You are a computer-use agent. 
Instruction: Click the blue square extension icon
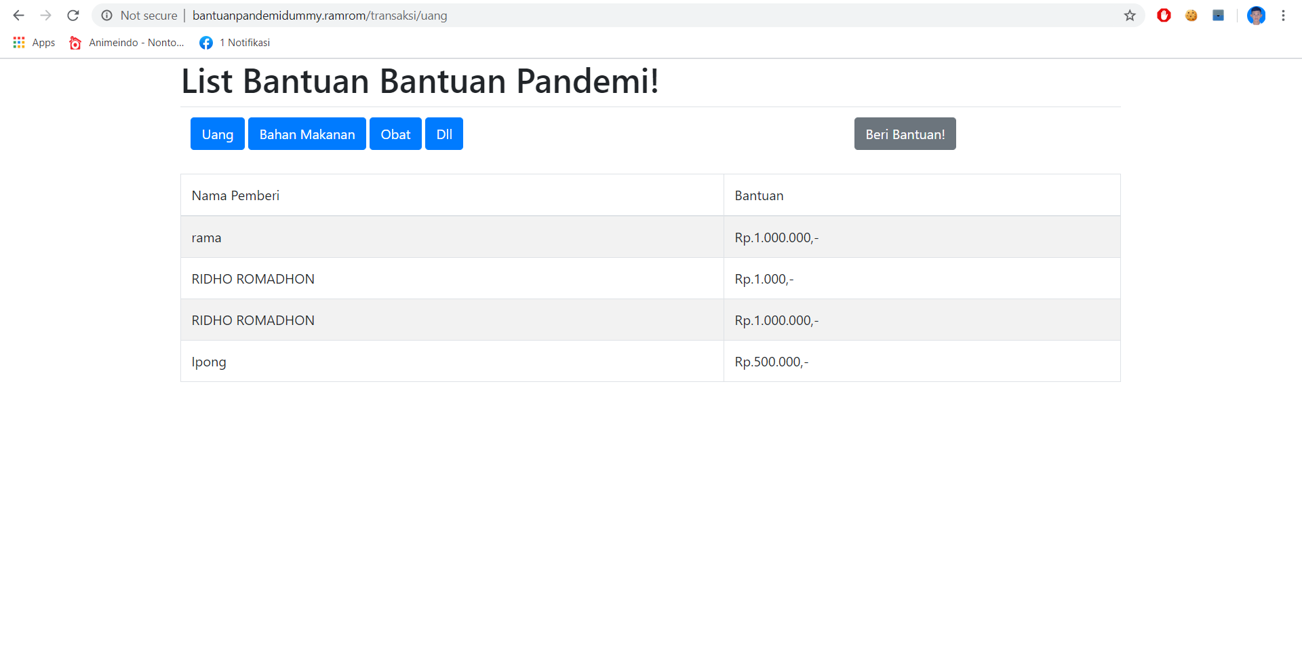[x=1218, y=15]
